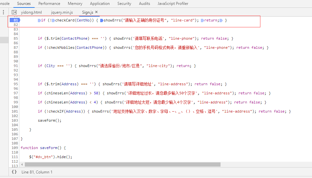Click the left scroll arrow of the editor scrollbar
This screenshot has width=312, height=178.
pos(22,165)
